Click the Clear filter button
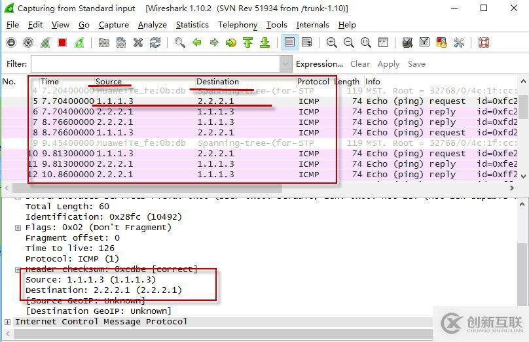 click(x=359, y=63)
